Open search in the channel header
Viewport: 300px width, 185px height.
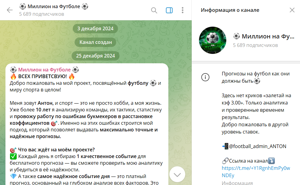click(x=154, y=10)
